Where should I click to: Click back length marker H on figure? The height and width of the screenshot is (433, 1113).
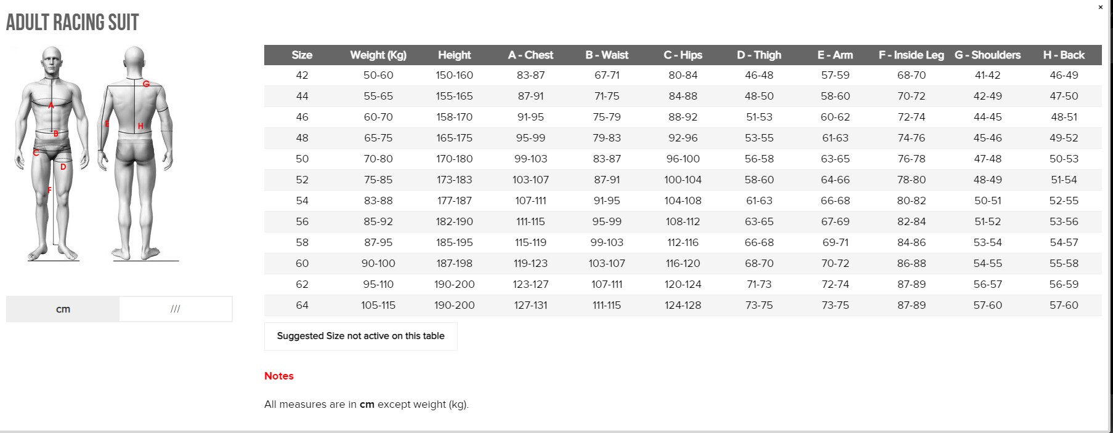[140, 126]
